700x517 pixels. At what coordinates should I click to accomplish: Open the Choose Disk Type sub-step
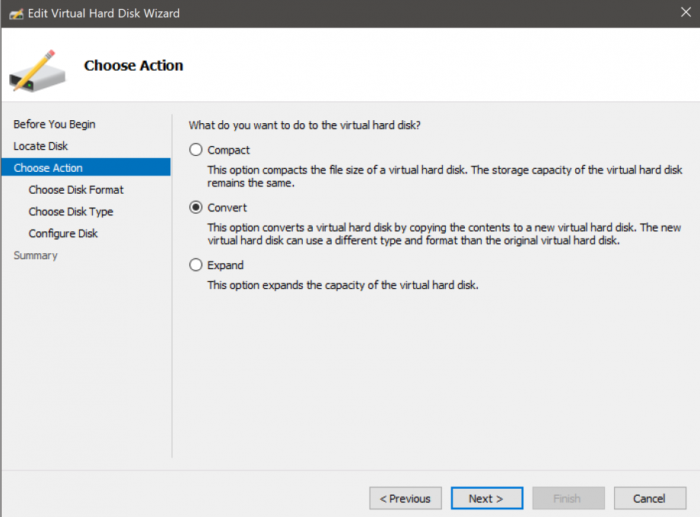pyautogui.click(x=71, y=212)
